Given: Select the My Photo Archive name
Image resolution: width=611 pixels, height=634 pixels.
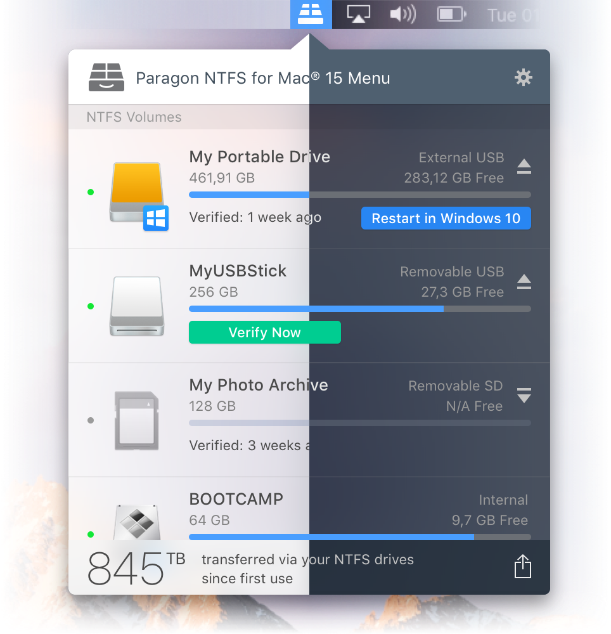Looking at the screenshot, I should point(259,385).
